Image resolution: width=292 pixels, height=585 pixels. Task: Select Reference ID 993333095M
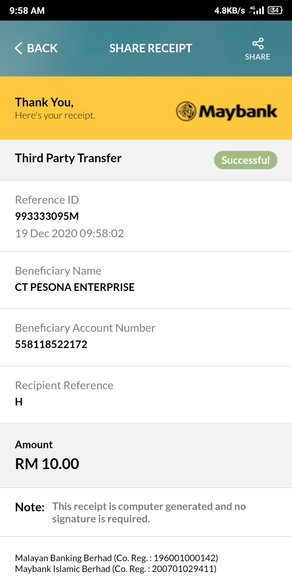pos(47,216)
